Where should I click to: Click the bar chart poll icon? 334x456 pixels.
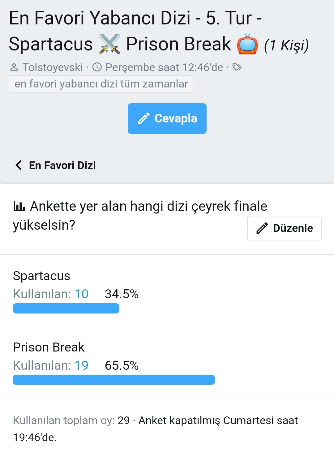coord(19,206)
